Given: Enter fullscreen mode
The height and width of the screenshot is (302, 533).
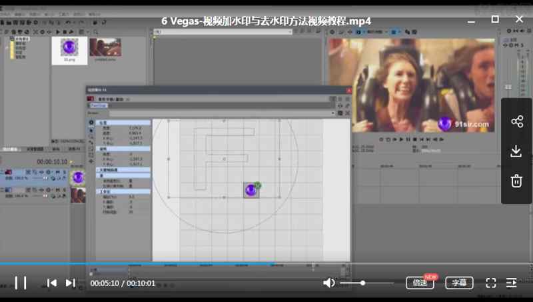Looking at the screenshot, I should click(x=491, y=283).
